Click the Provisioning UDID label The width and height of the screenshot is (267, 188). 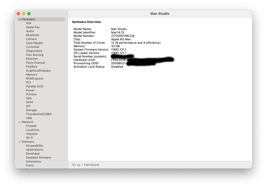86,63
